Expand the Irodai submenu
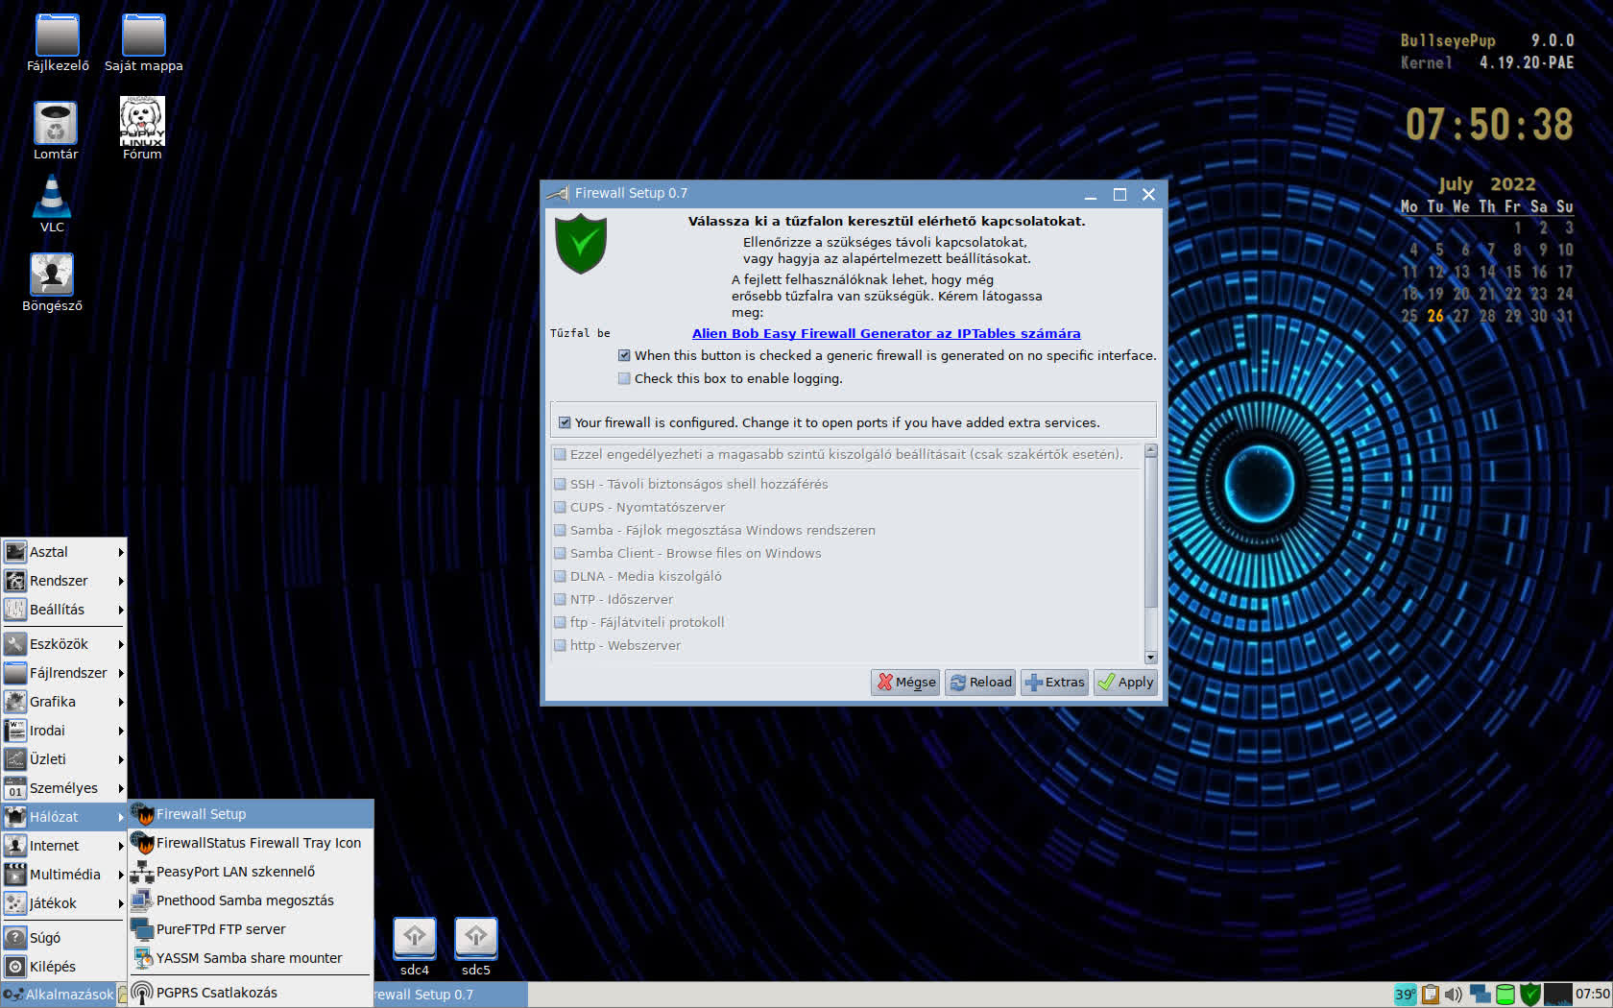1613x1008 pixels. (64, 731)
